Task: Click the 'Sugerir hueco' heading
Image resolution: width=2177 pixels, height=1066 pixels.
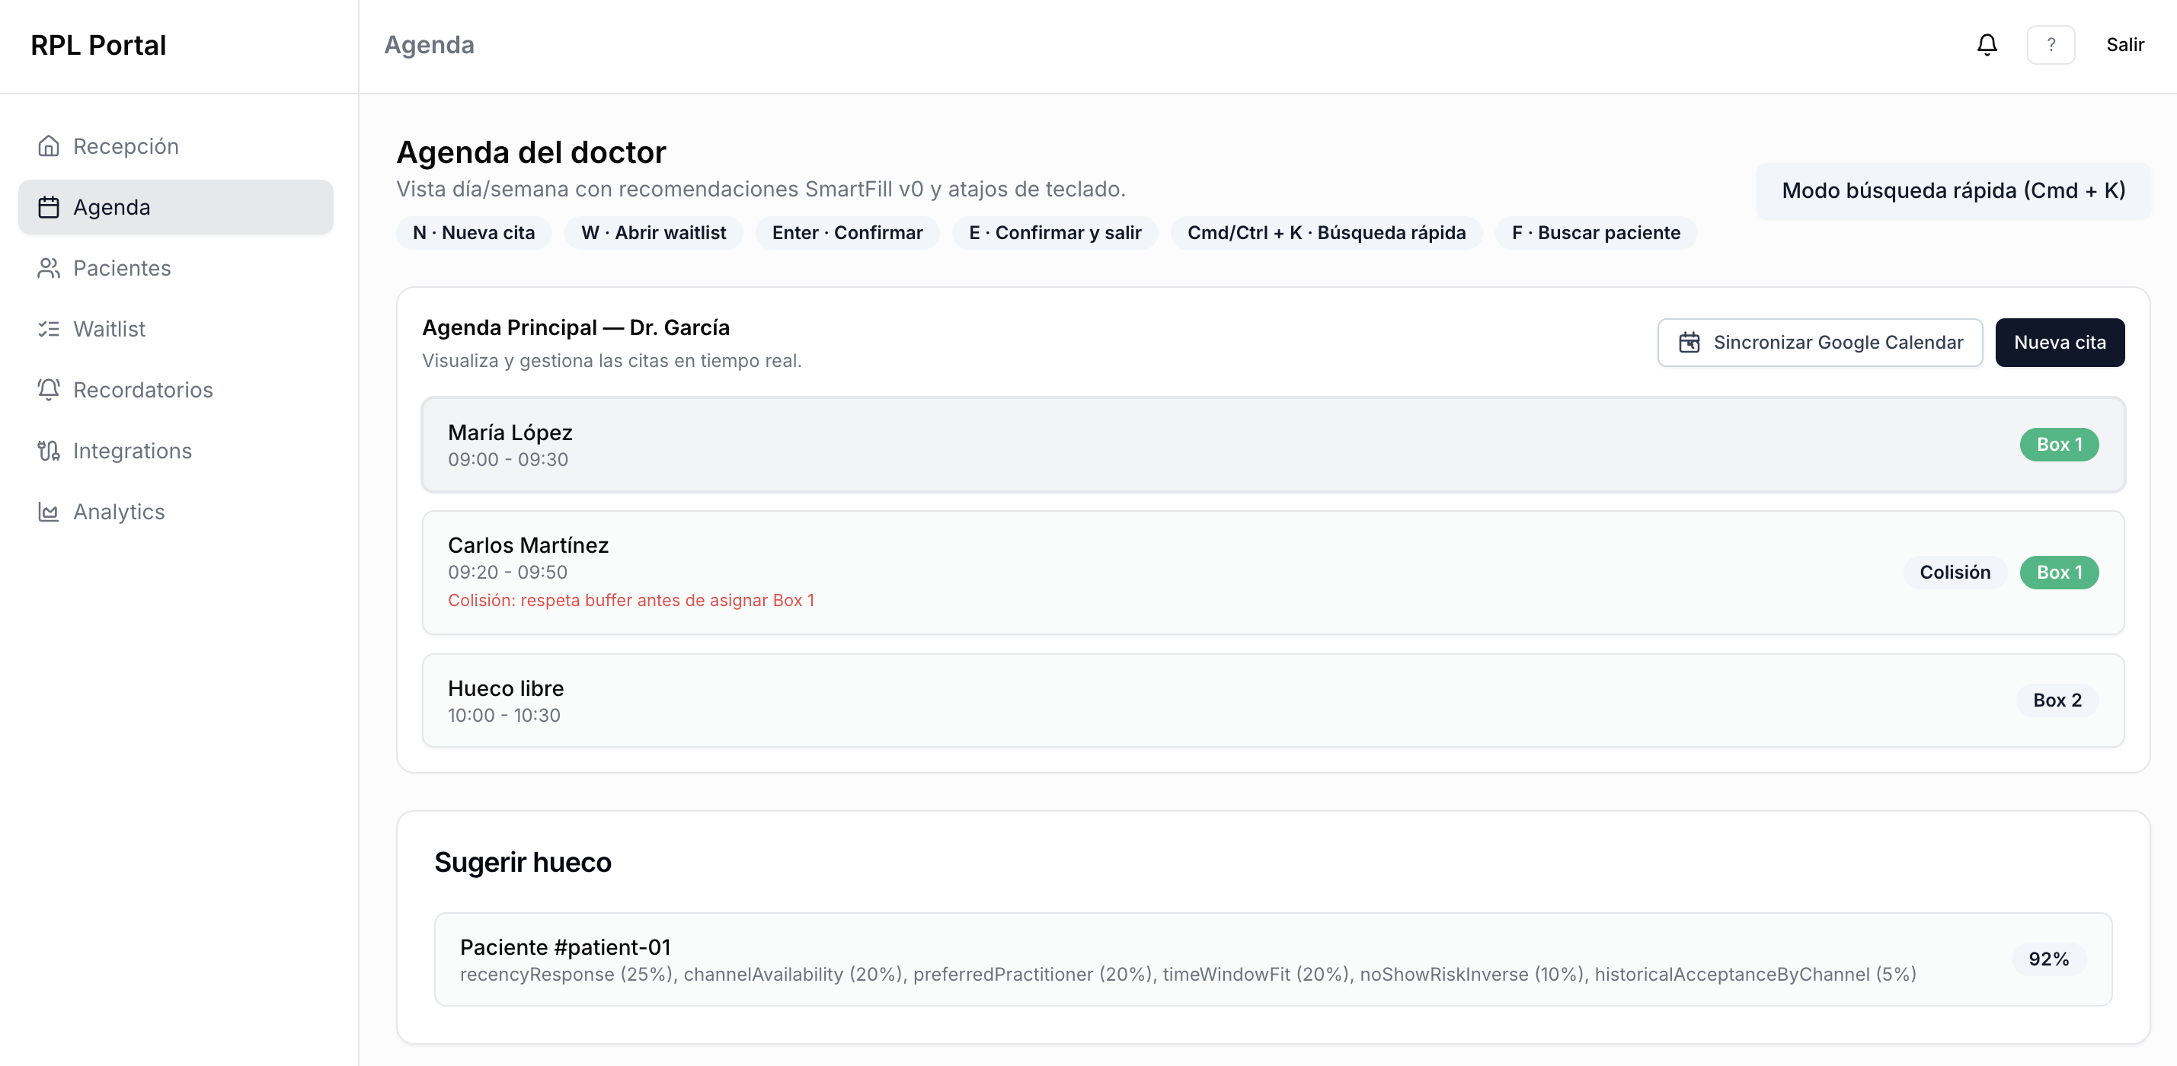Action: (523, 862)
